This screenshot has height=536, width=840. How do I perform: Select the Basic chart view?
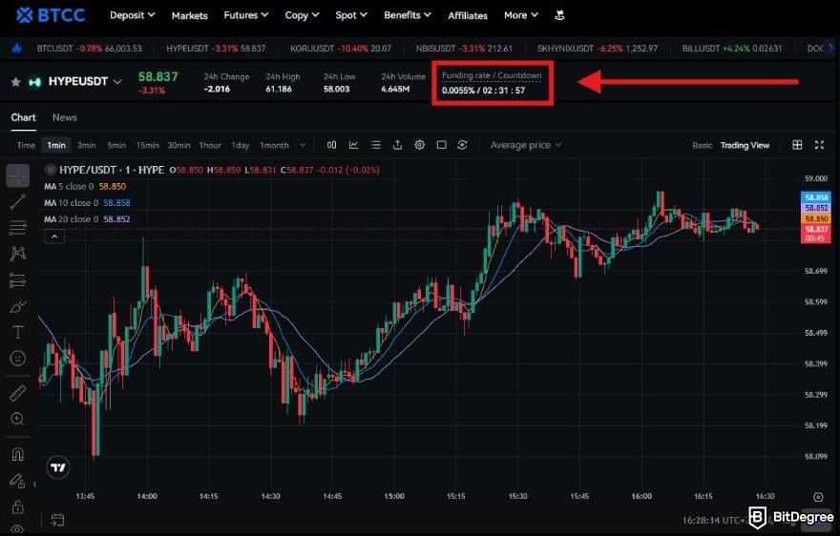(703, 145)
